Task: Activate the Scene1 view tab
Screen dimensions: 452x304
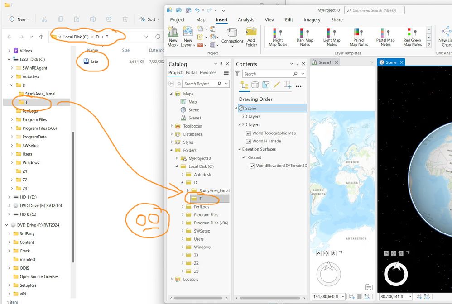Action: tap(325, 62)
